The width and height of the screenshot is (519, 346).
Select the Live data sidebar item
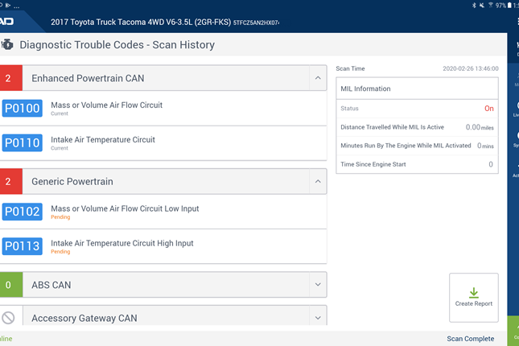514,109
